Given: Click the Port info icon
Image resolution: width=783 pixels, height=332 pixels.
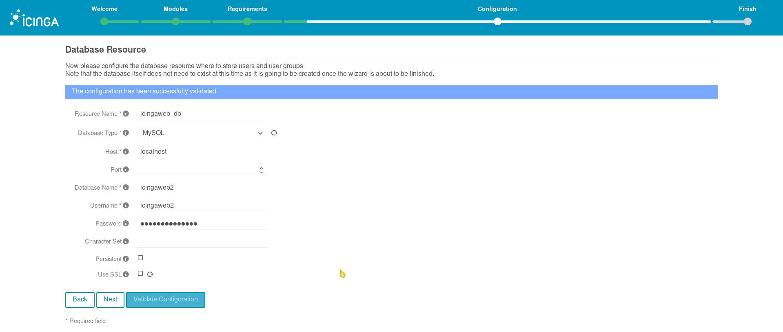Looking at the screenshot, I should click(x=126, y=169).
